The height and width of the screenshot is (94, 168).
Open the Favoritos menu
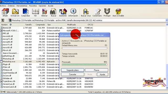pyautogui.click(x=33, y=6)
